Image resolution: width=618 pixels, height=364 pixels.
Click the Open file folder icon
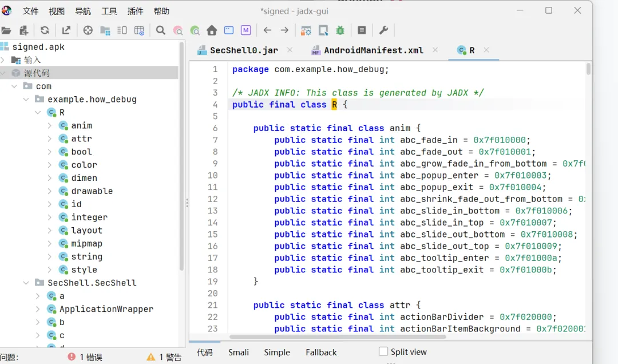click(6, 30)
